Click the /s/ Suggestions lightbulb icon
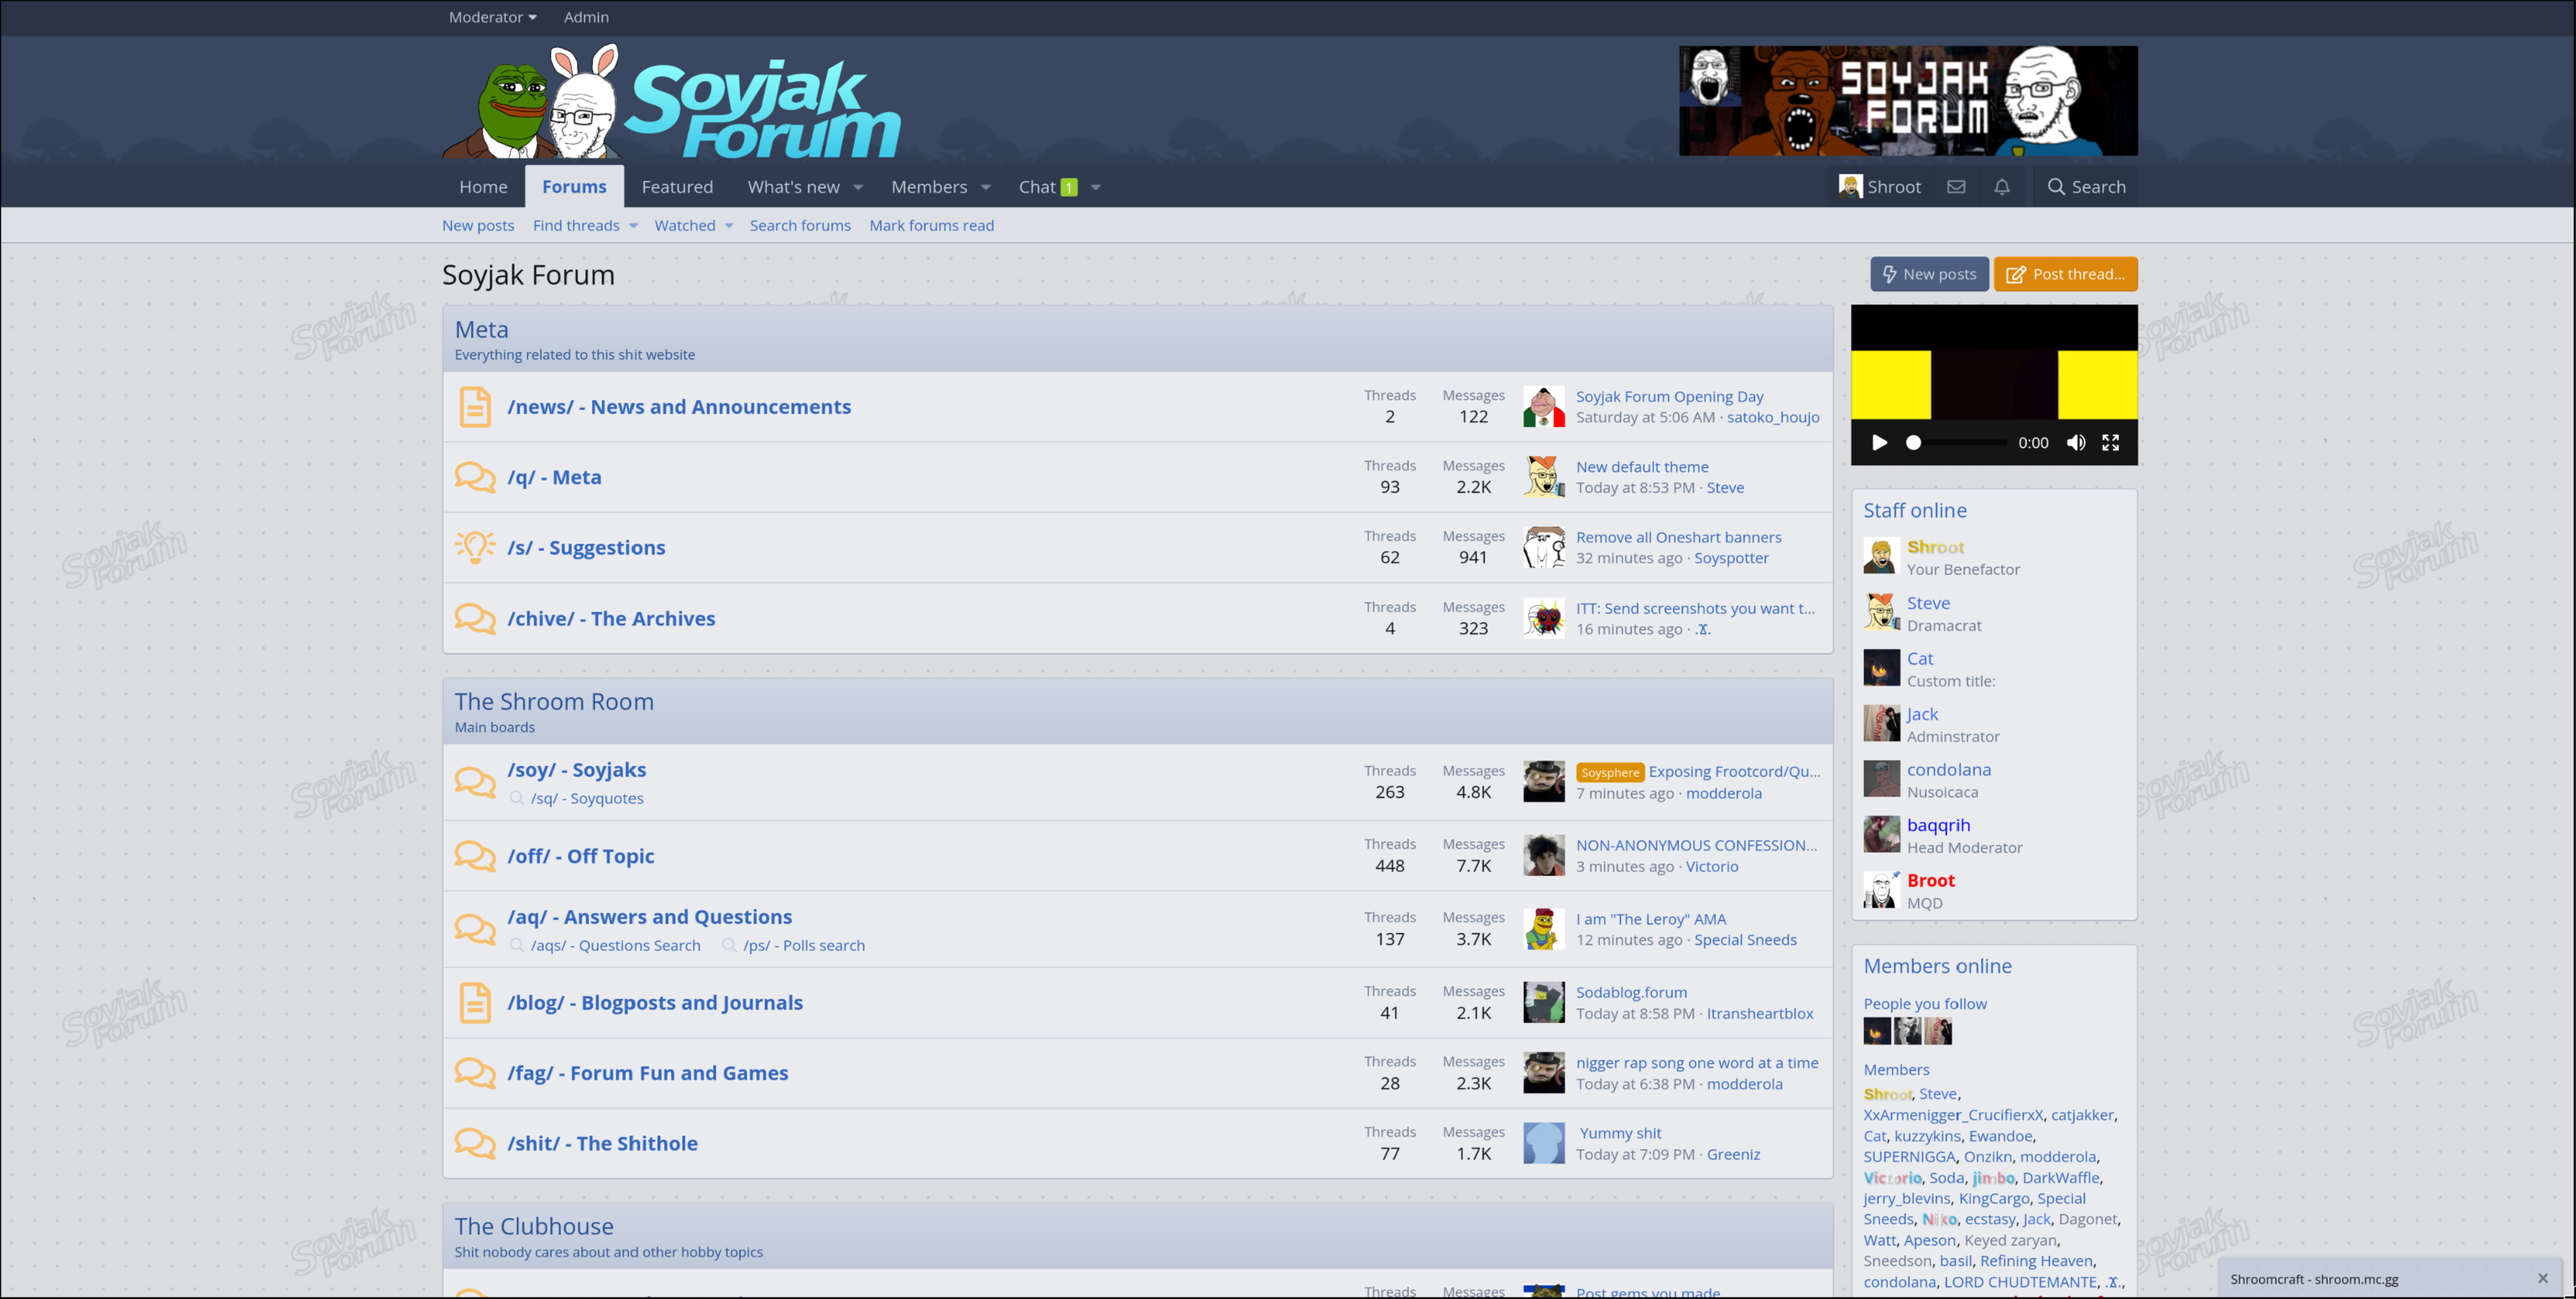 pos(475,548)
